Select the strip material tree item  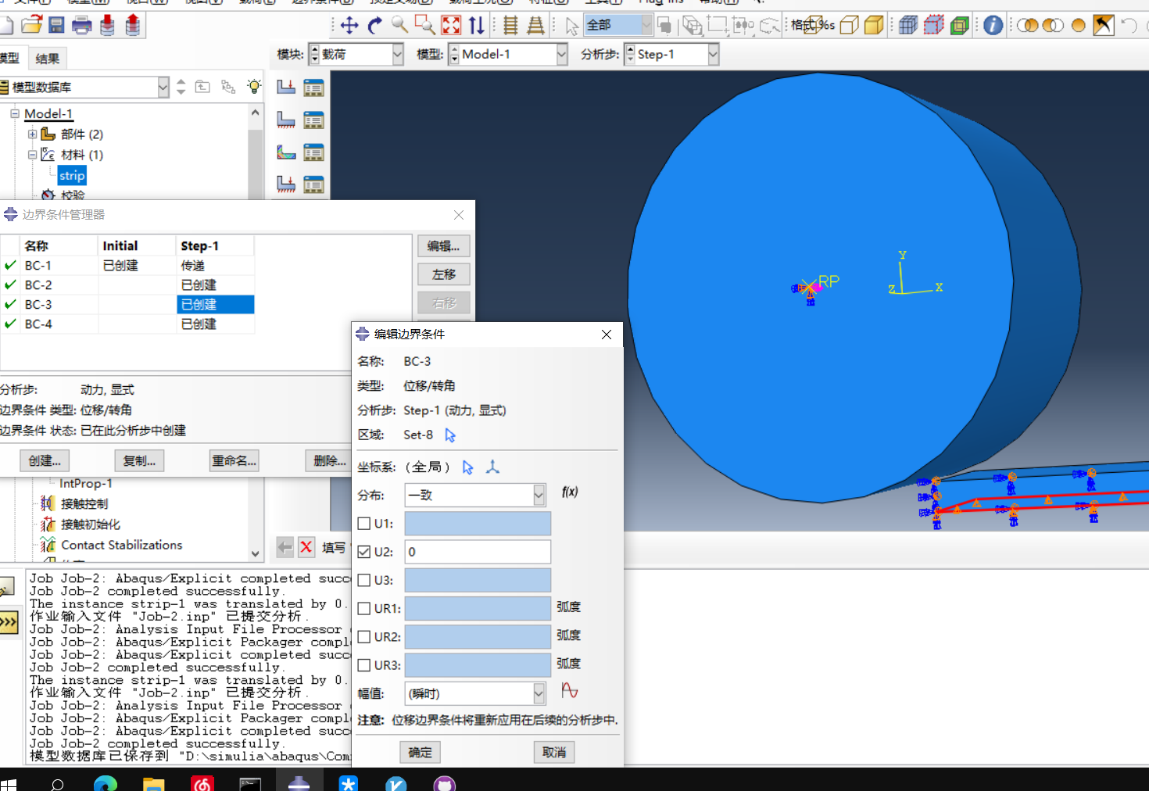[72, 176]
